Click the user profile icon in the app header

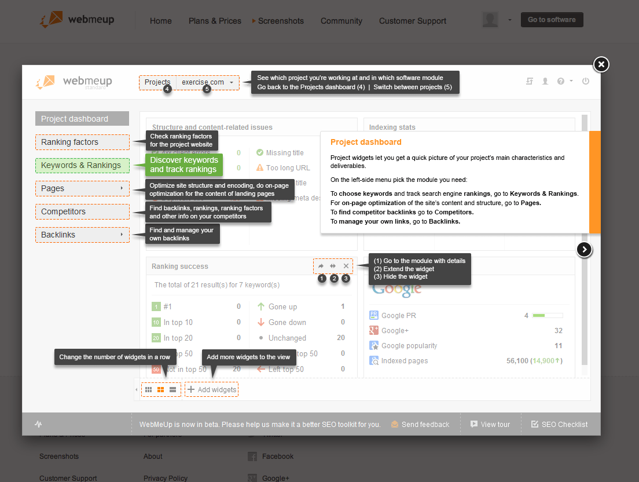(545, 81)
